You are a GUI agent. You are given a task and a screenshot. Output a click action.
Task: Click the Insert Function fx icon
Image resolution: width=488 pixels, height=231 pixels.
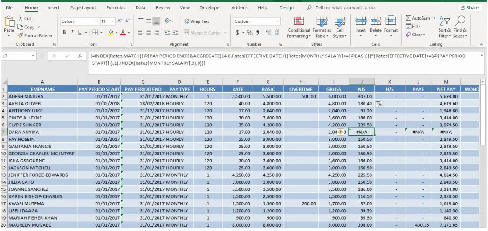80,55
